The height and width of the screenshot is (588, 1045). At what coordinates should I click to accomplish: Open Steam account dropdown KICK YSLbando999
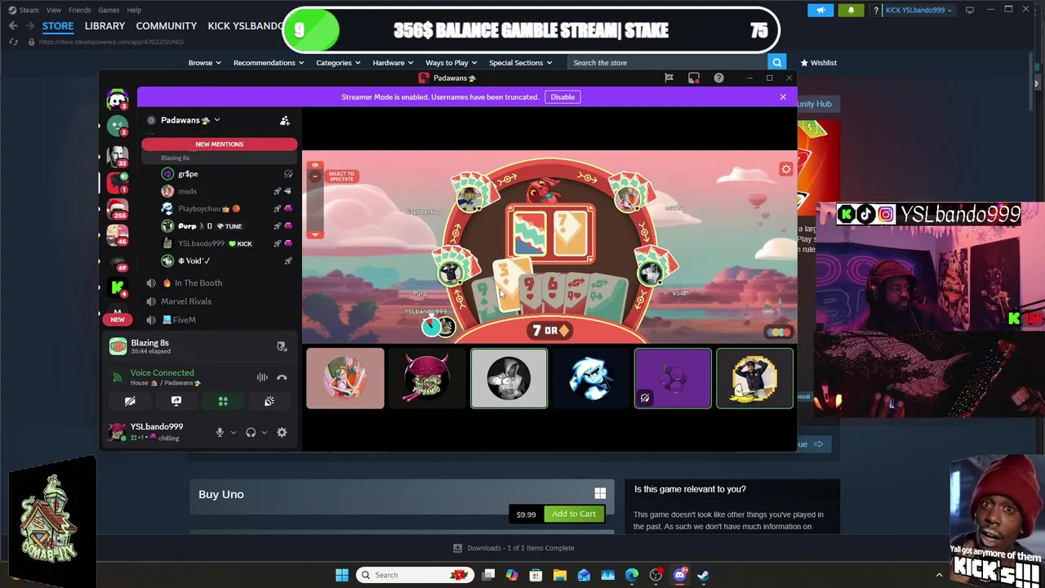pyautogui.click(x=918, y=10)
